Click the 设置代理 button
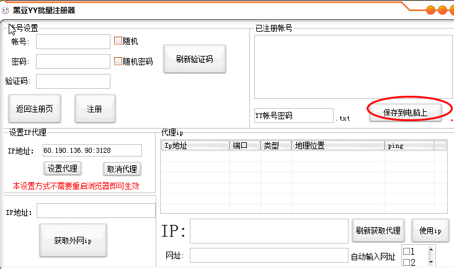This screenshot has height=269, width=454. tap(63, 168)
